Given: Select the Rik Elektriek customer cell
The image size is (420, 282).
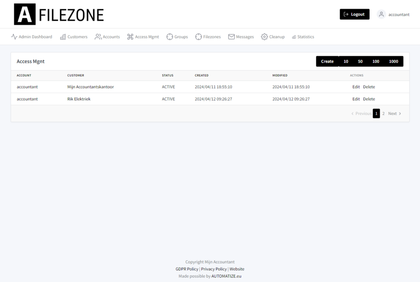Looking at the screenshot, I should [79, 99].
